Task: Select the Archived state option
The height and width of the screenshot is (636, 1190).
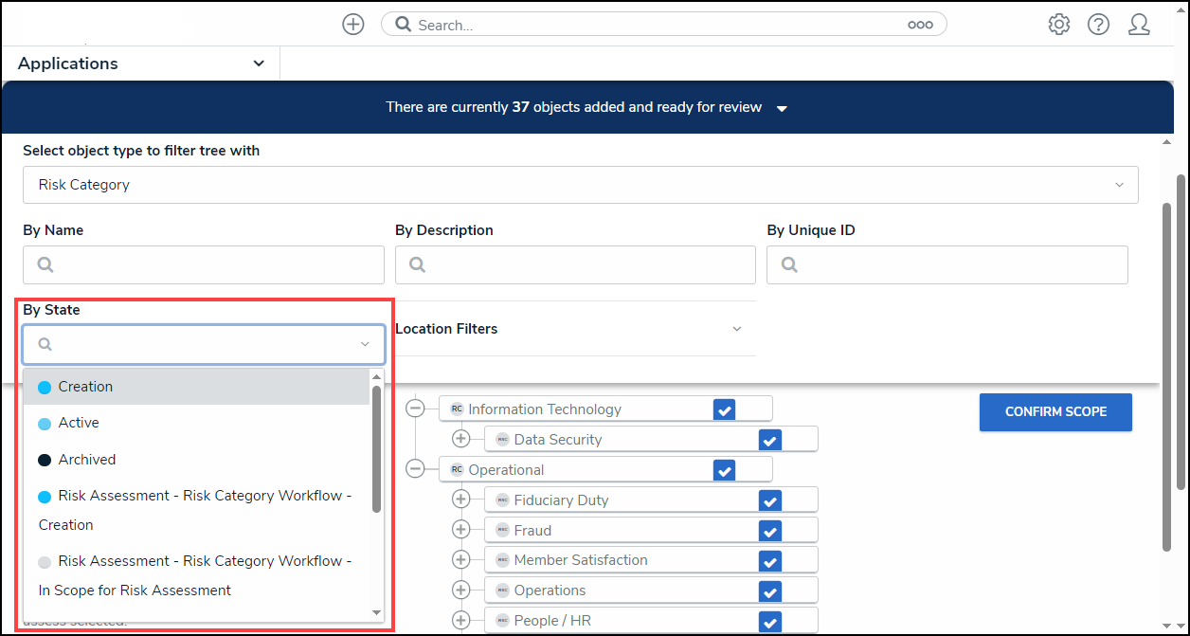Action: tap(87, 460)
